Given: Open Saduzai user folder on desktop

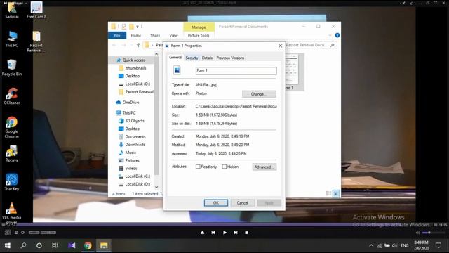Looking at the screenshot, I should click(12, 10).
